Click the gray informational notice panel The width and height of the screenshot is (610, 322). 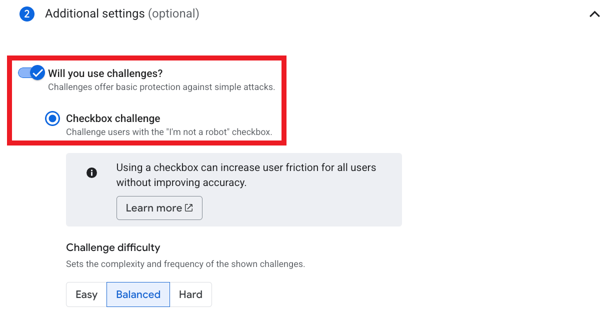(233, 189)
